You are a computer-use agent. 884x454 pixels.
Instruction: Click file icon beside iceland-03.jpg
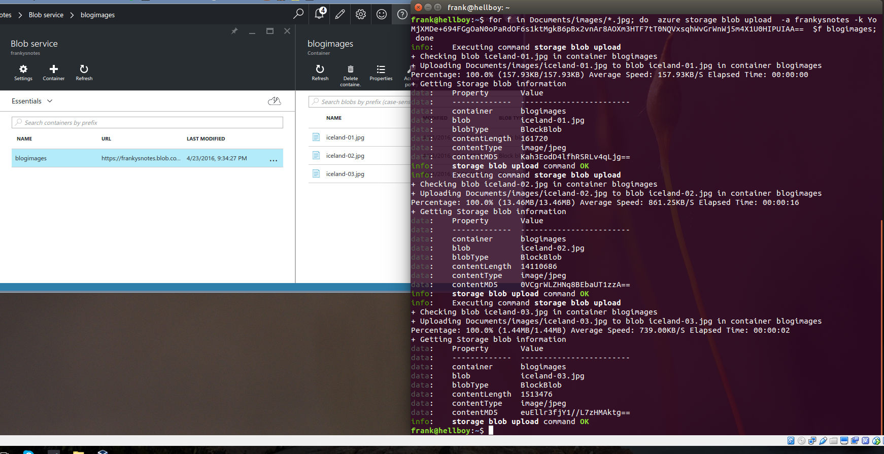click(x=316, y=173)
